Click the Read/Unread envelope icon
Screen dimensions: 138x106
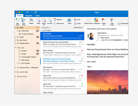point(88,20)
